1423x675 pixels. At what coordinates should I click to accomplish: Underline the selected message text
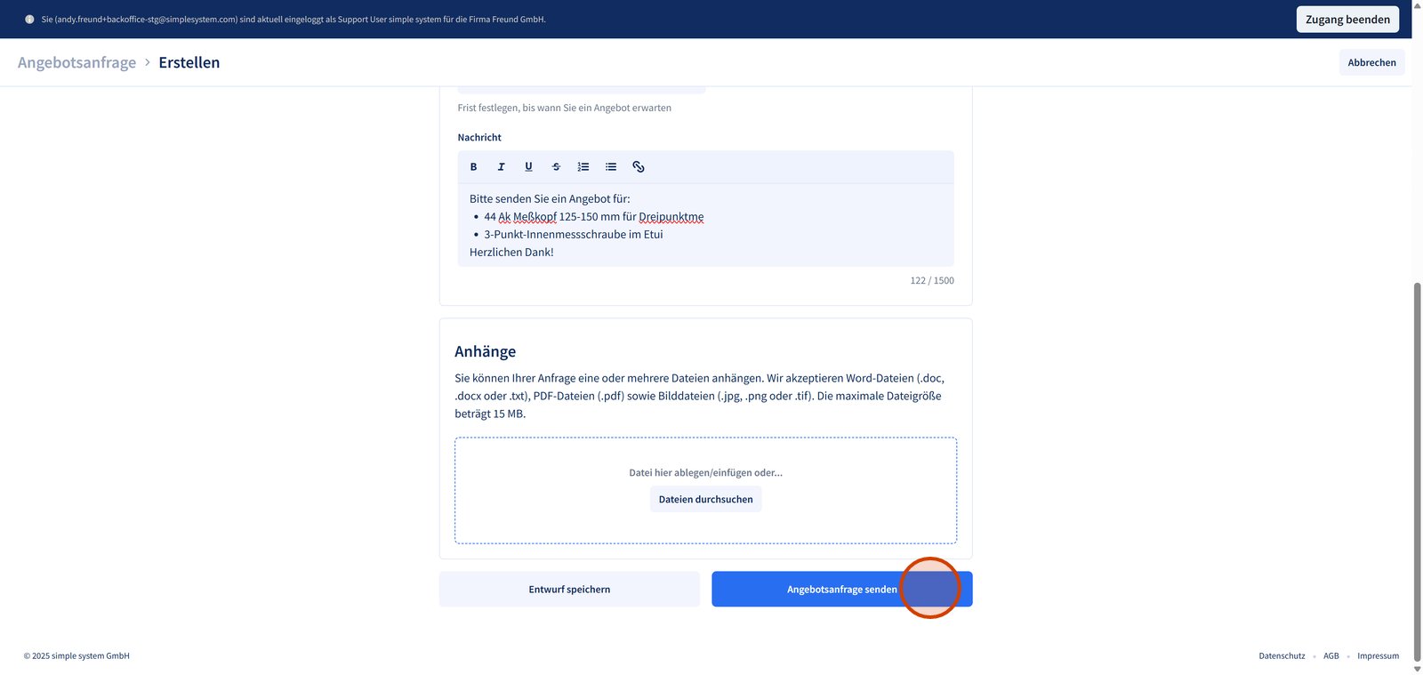[528, 166]
